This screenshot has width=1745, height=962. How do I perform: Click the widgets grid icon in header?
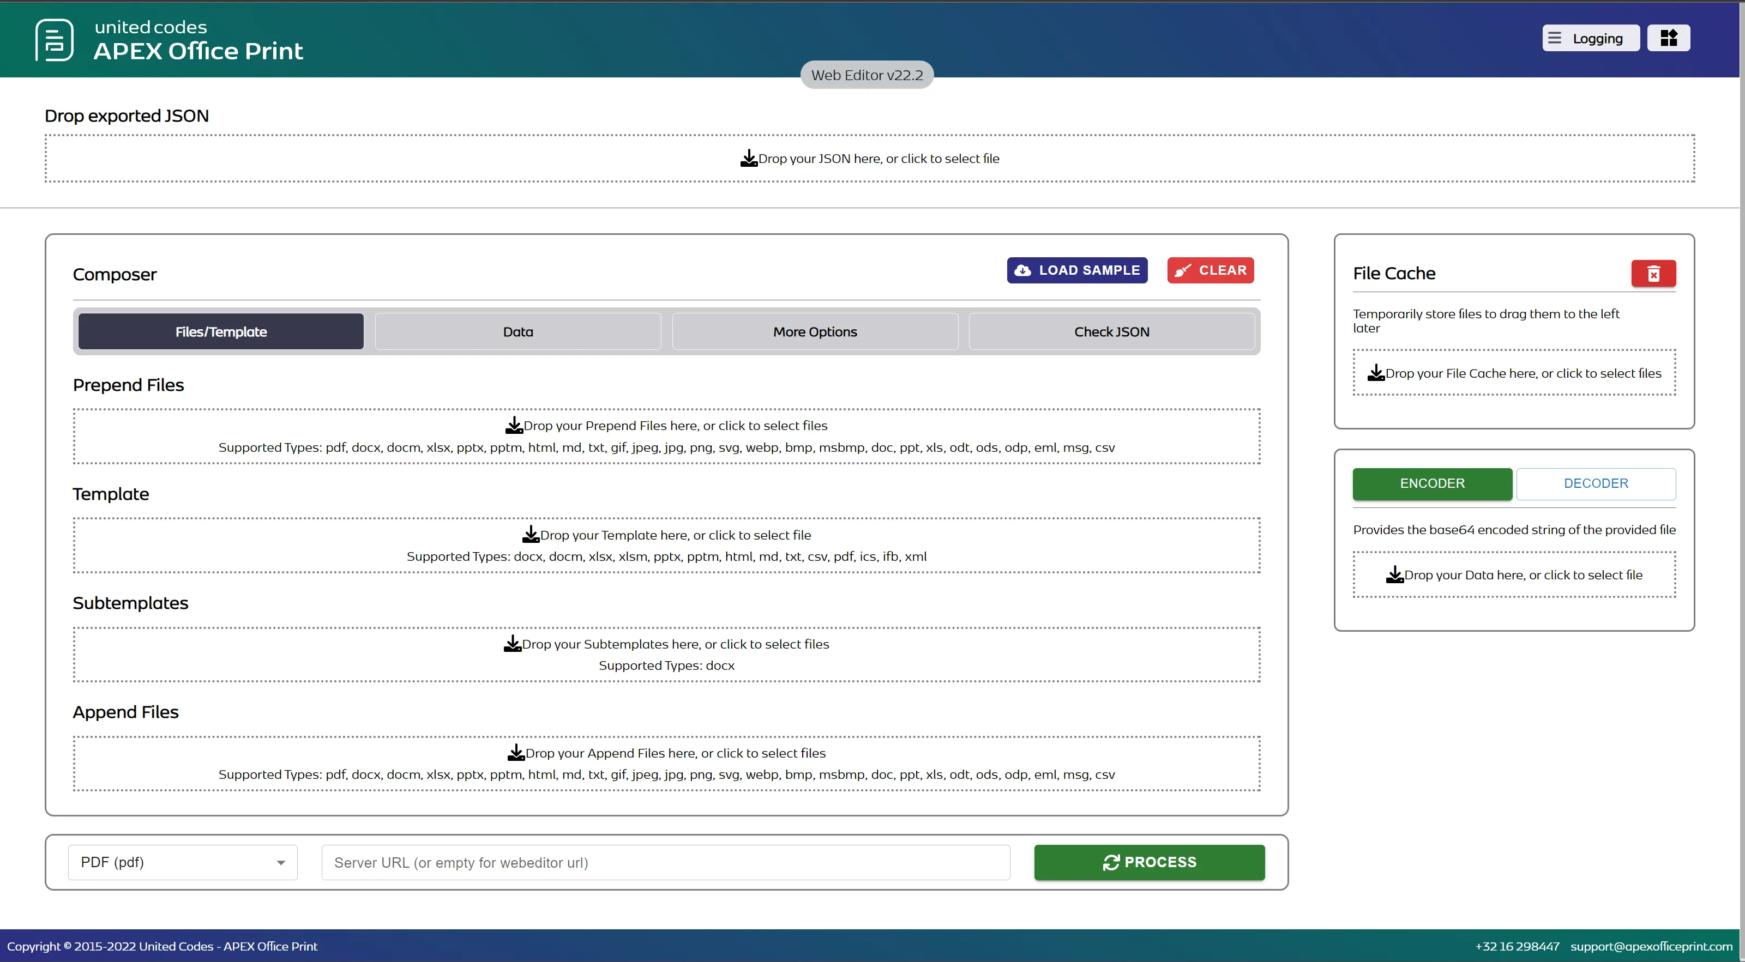[x=1669, y=38]
